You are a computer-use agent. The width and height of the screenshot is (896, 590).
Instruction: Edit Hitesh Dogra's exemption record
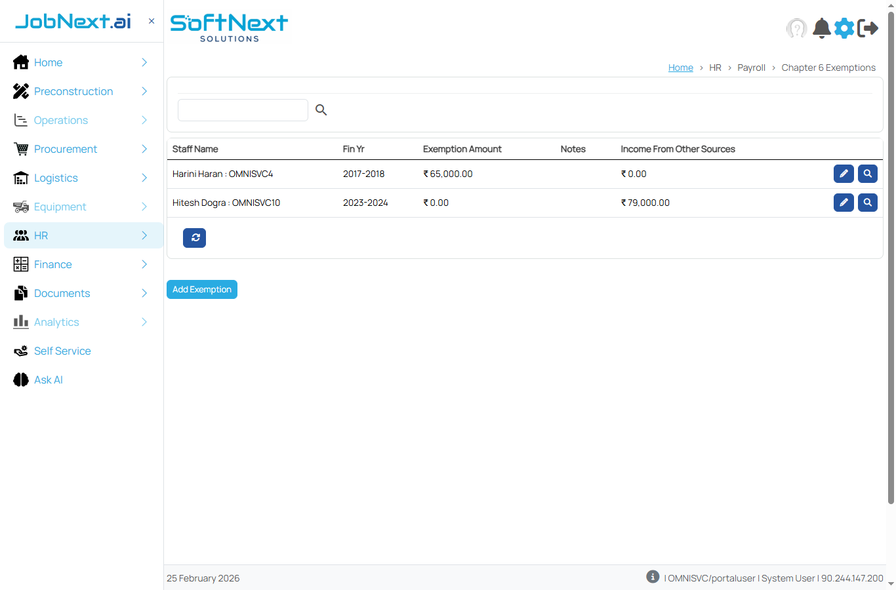click(844, 203)
